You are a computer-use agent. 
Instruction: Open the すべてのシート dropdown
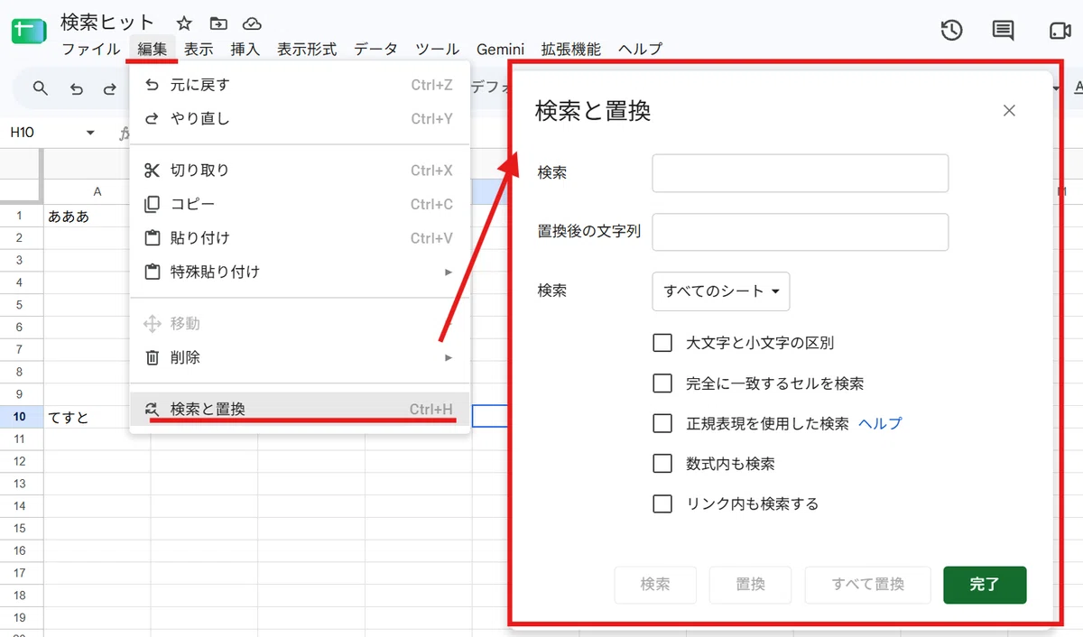click(x=721, y=291)
